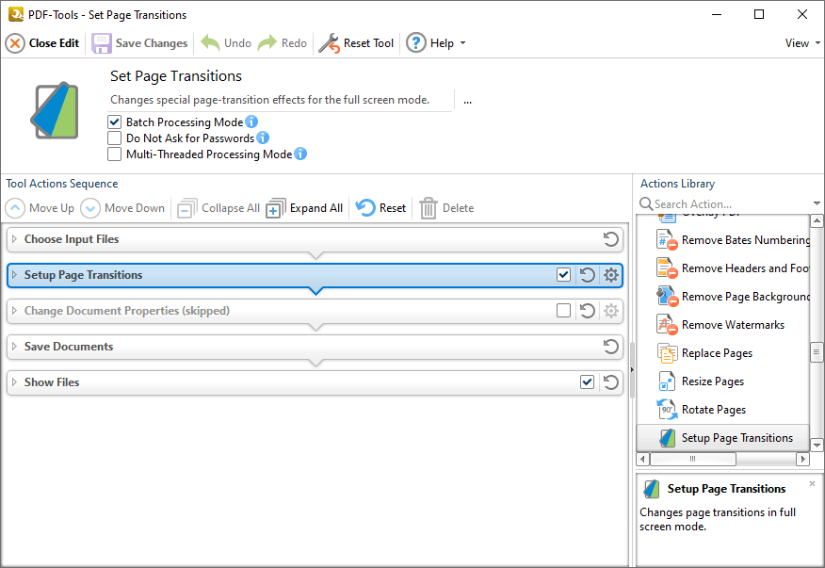Click the Close Edit icon

click(15, 43)
